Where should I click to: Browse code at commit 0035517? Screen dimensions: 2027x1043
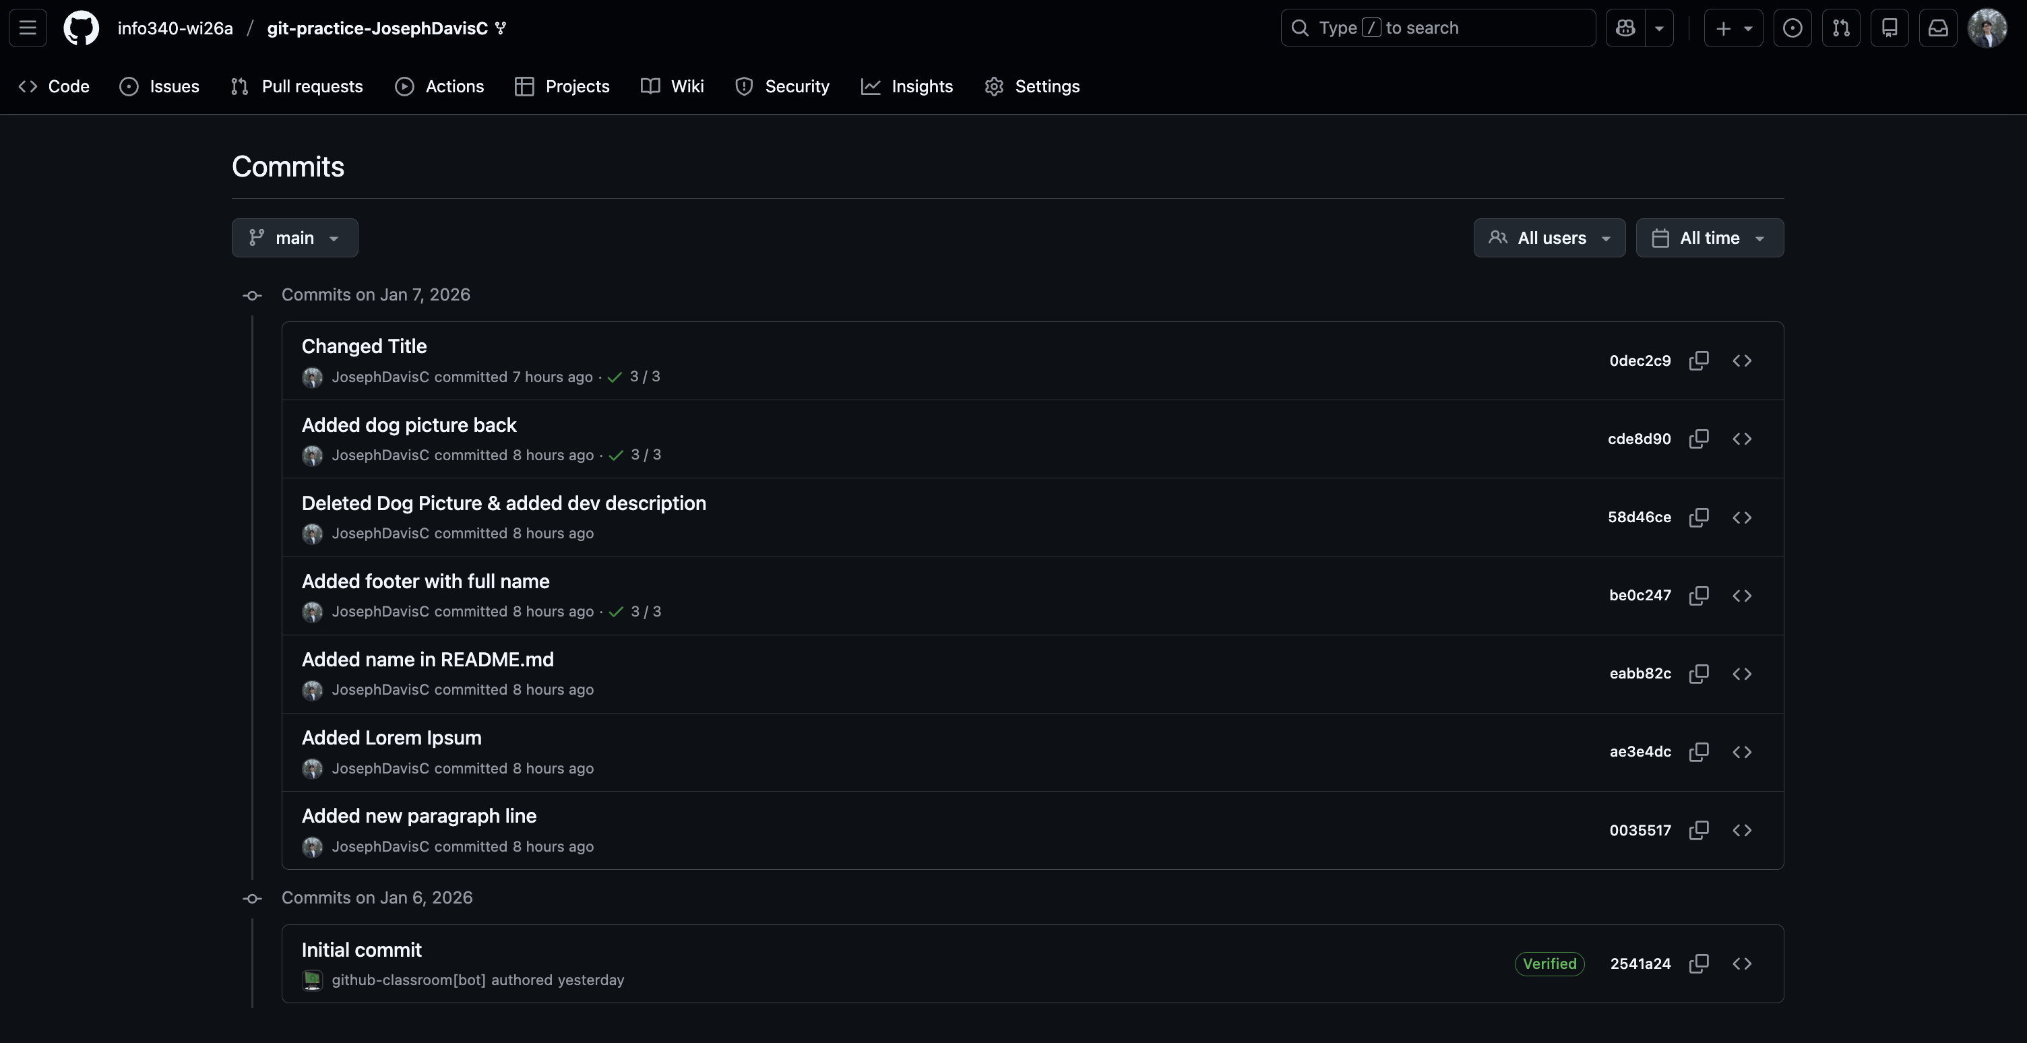pos(1742,830)
